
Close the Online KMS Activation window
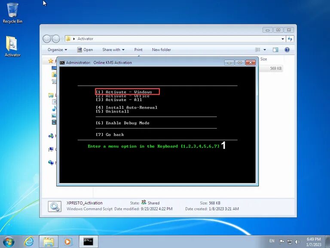pos(251,62)
